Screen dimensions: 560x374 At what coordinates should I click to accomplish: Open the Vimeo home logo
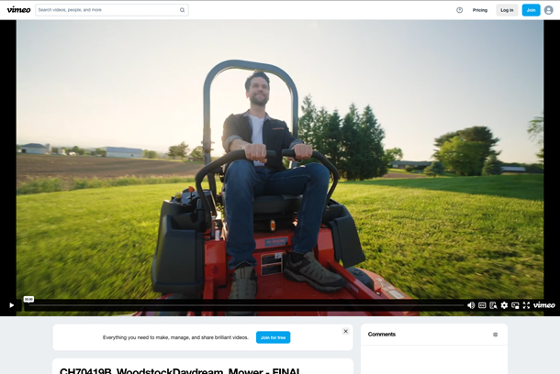[x=18, y=10]
